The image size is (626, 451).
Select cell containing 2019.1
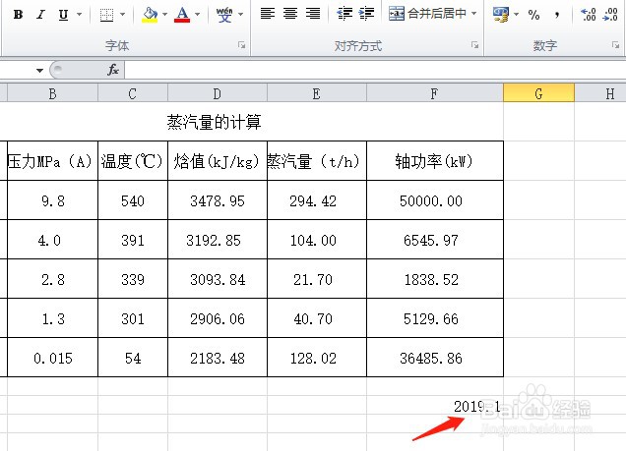[435, 406]
